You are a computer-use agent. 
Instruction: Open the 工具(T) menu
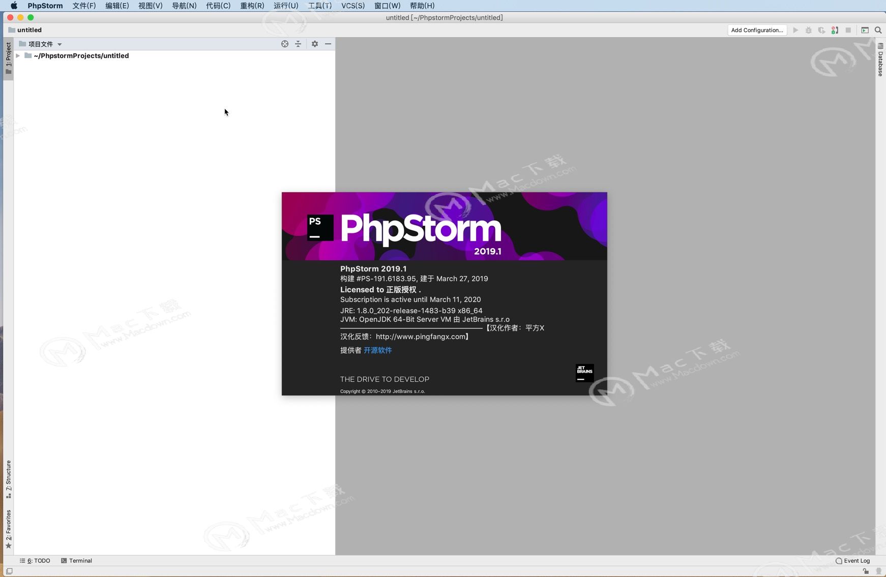[x=320, y=6]
